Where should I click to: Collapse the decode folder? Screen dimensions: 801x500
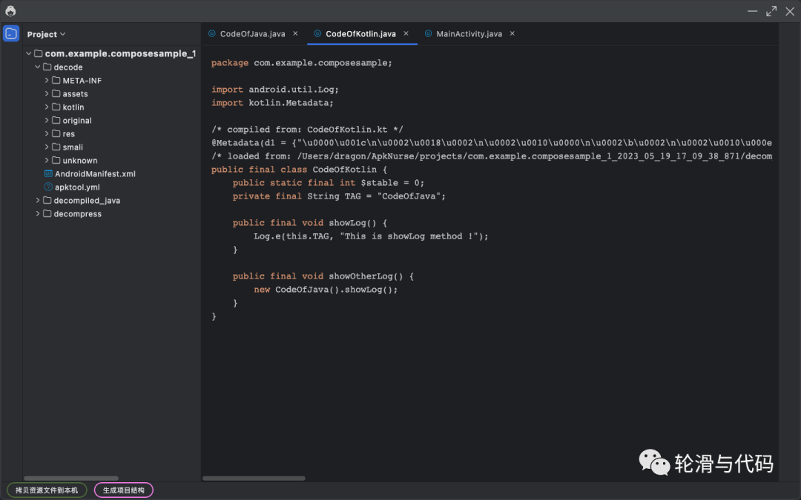[x=38, y=67]
